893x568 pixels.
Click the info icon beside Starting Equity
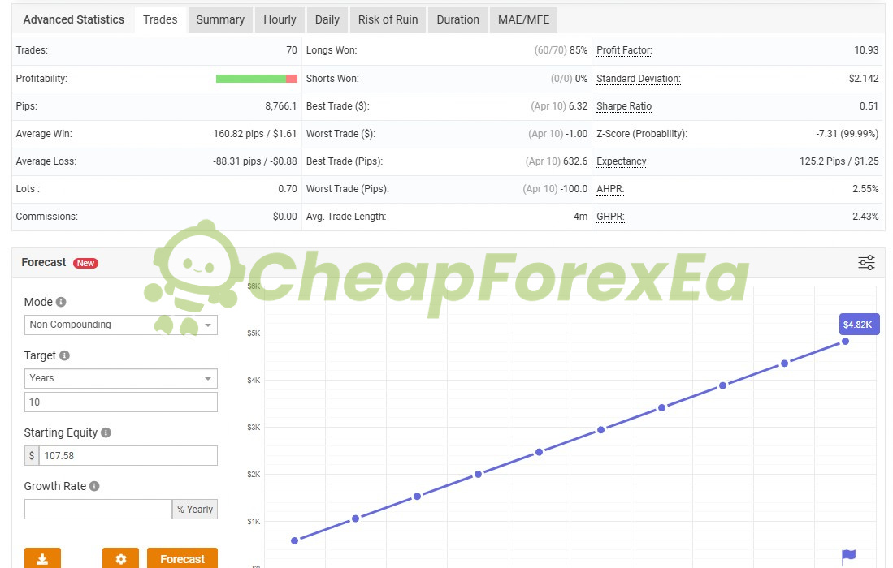(106, 432)
